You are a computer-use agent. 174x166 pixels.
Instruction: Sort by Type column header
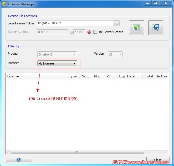pyautogui.click(x=73, y=76)
